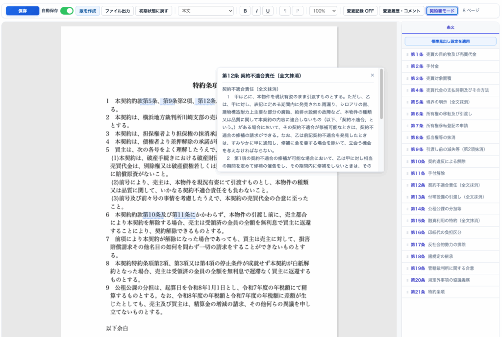Open 変更履歴・コメント panel

point(402,11)
